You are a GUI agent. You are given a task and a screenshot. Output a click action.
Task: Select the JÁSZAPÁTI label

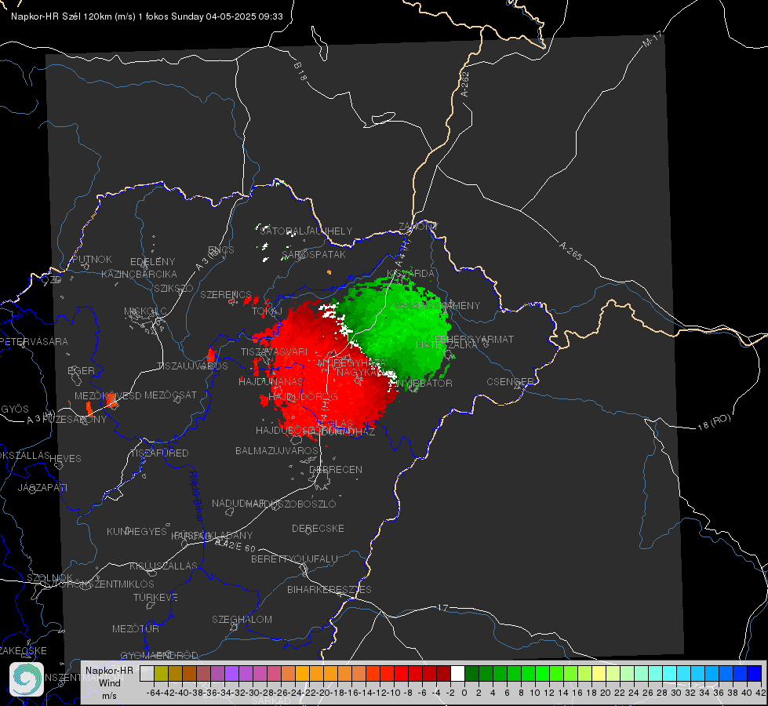tap(42, 487)
